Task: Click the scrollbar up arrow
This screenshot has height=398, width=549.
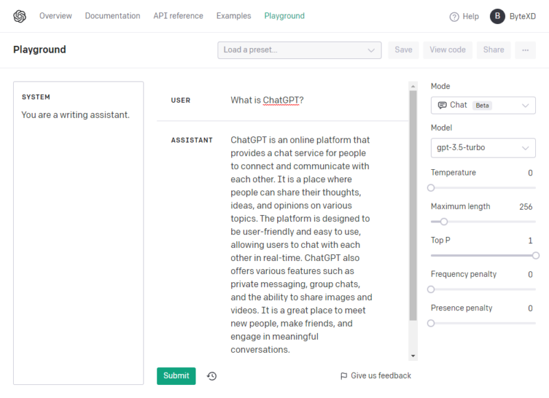Action: click(x=413, y=86)
